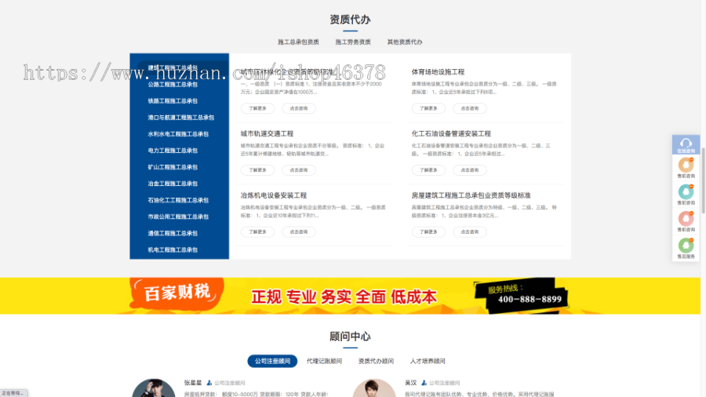Open 电力工程施工总承包 sidebar item
Viewport: 706px width, 397px height.
[173, 151]
